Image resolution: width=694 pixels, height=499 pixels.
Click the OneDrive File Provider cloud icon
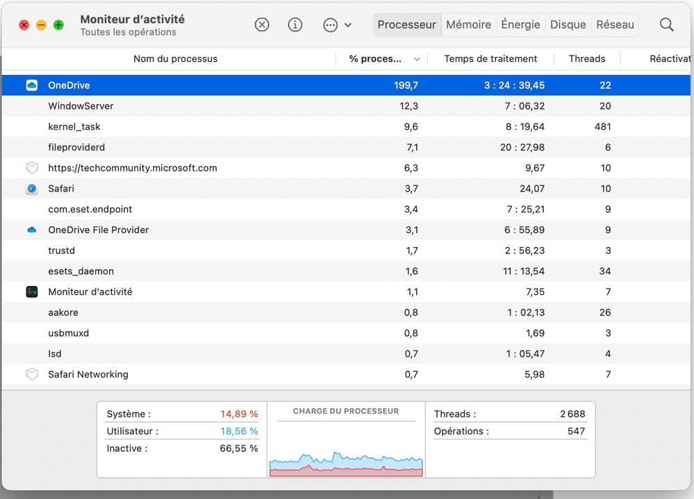pos(32,230)
